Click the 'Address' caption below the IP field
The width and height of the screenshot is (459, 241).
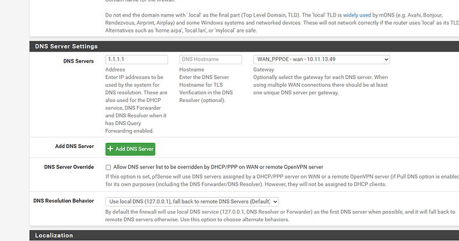[x=115, y=69]
